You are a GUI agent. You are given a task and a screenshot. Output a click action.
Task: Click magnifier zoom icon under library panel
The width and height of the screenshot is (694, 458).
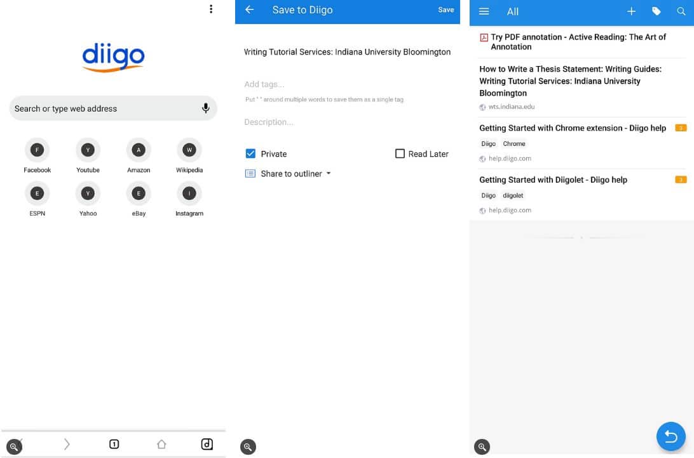(482, 447)
